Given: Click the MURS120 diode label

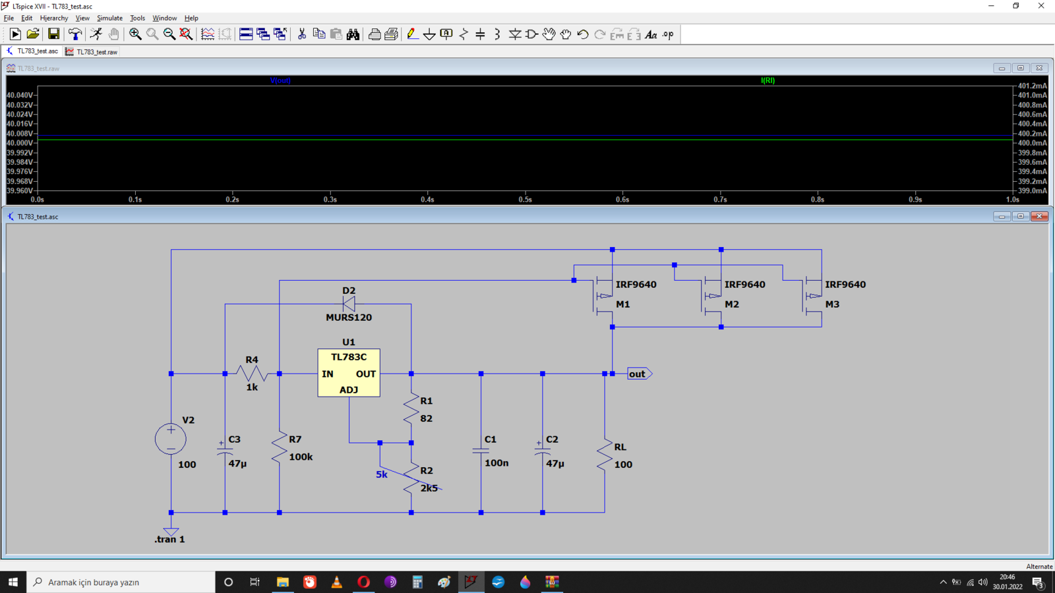Looking at the screenshot, I should pyautogui.click(x=349, y=317).
